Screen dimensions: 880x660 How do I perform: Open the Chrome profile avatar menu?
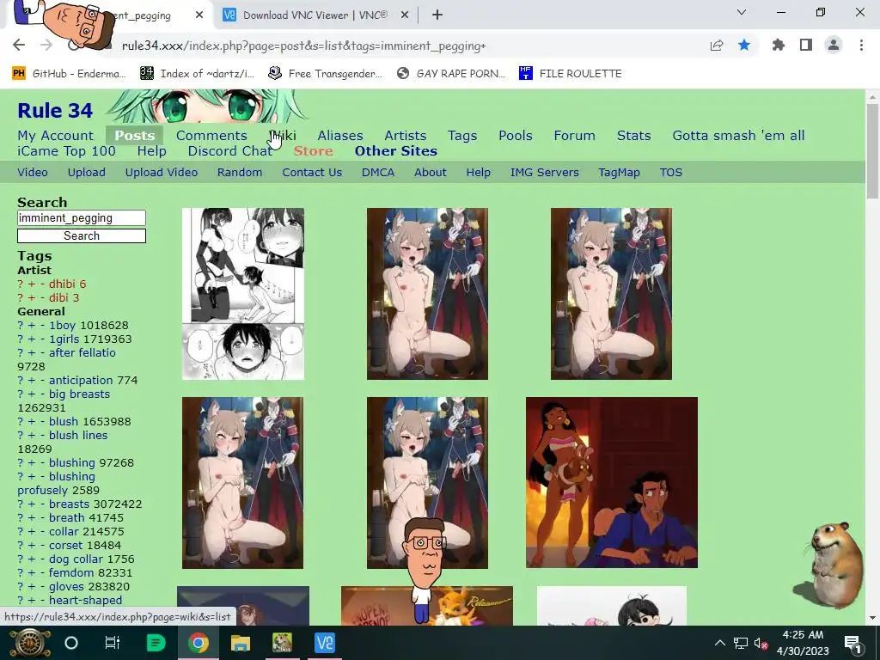(834, 45)
